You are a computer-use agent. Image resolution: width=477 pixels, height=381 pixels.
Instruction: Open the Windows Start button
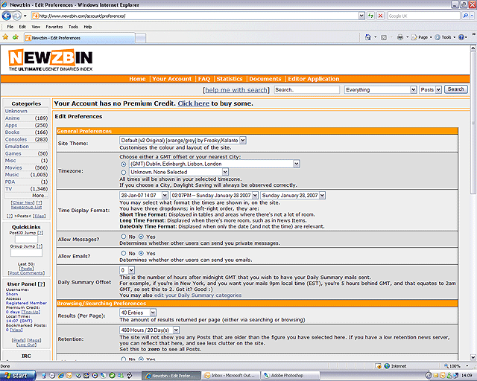(x=18, y=376)
